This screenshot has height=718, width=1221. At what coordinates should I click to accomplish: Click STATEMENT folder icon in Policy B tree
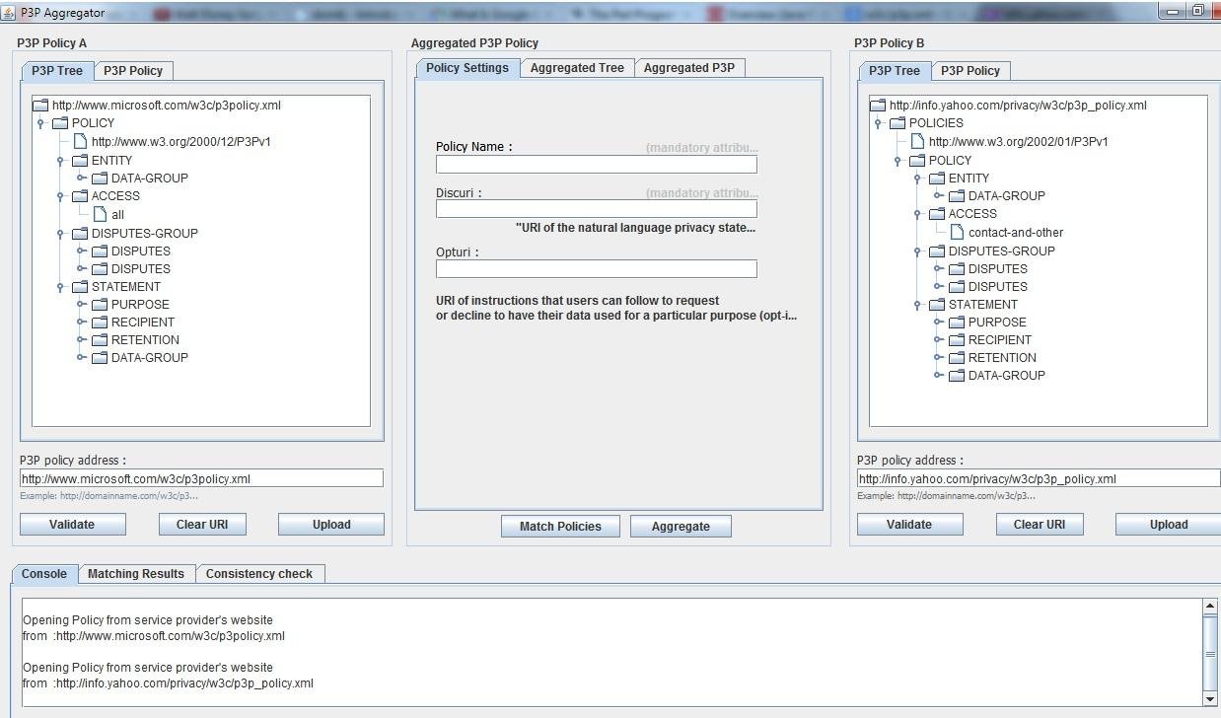(x=937, y=305)
